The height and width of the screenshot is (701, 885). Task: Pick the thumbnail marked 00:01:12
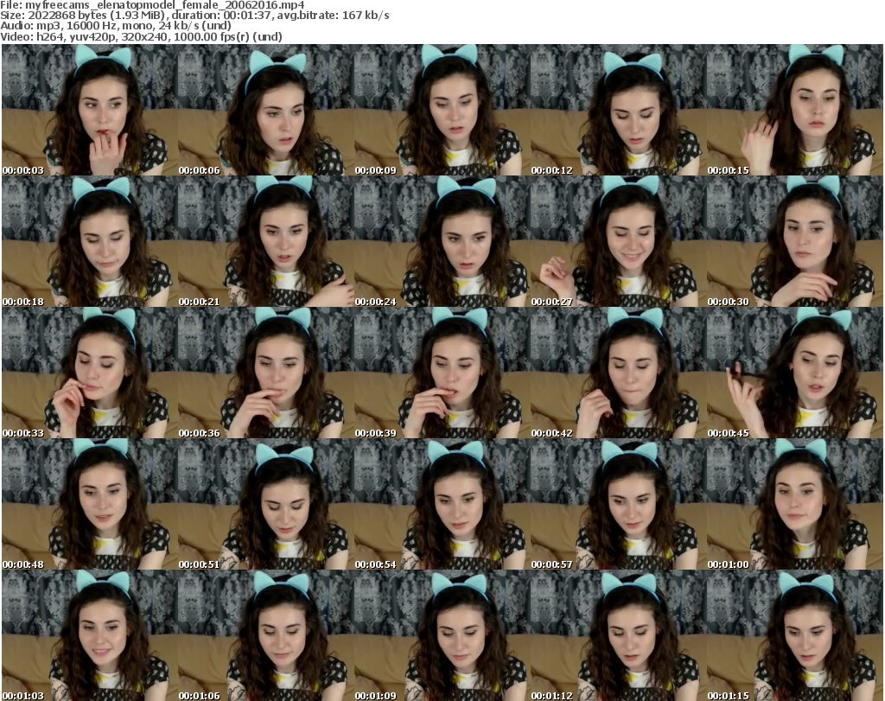click(x=618, y=635)
